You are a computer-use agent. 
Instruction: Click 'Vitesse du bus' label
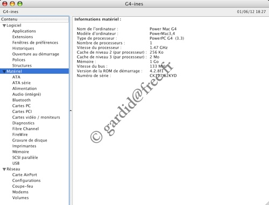92,66
